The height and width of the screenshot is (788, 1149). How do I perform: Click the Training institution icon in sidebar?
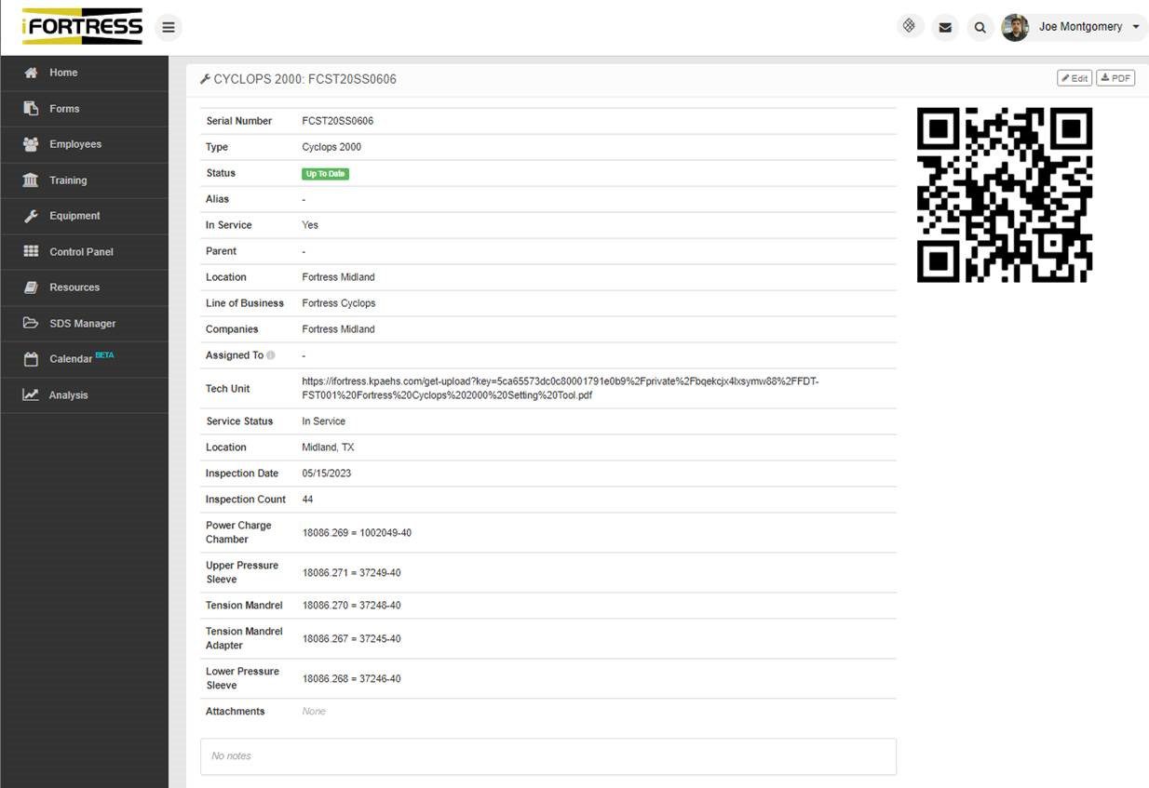(x=31, y=180)
